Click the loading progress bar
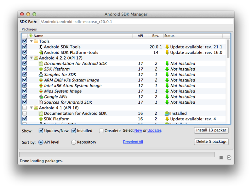Image resolution: width=252 pixels, height=189 pixels. coord(117,155)
